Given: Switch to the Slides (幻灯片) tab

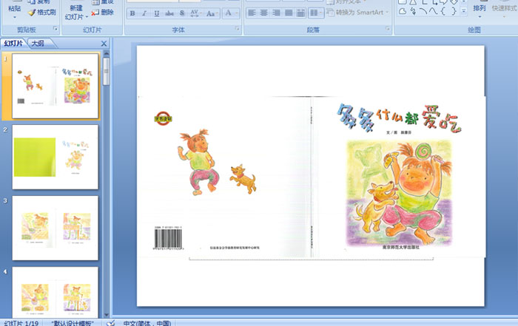Looking at the screenshot, I should [14, 43].
